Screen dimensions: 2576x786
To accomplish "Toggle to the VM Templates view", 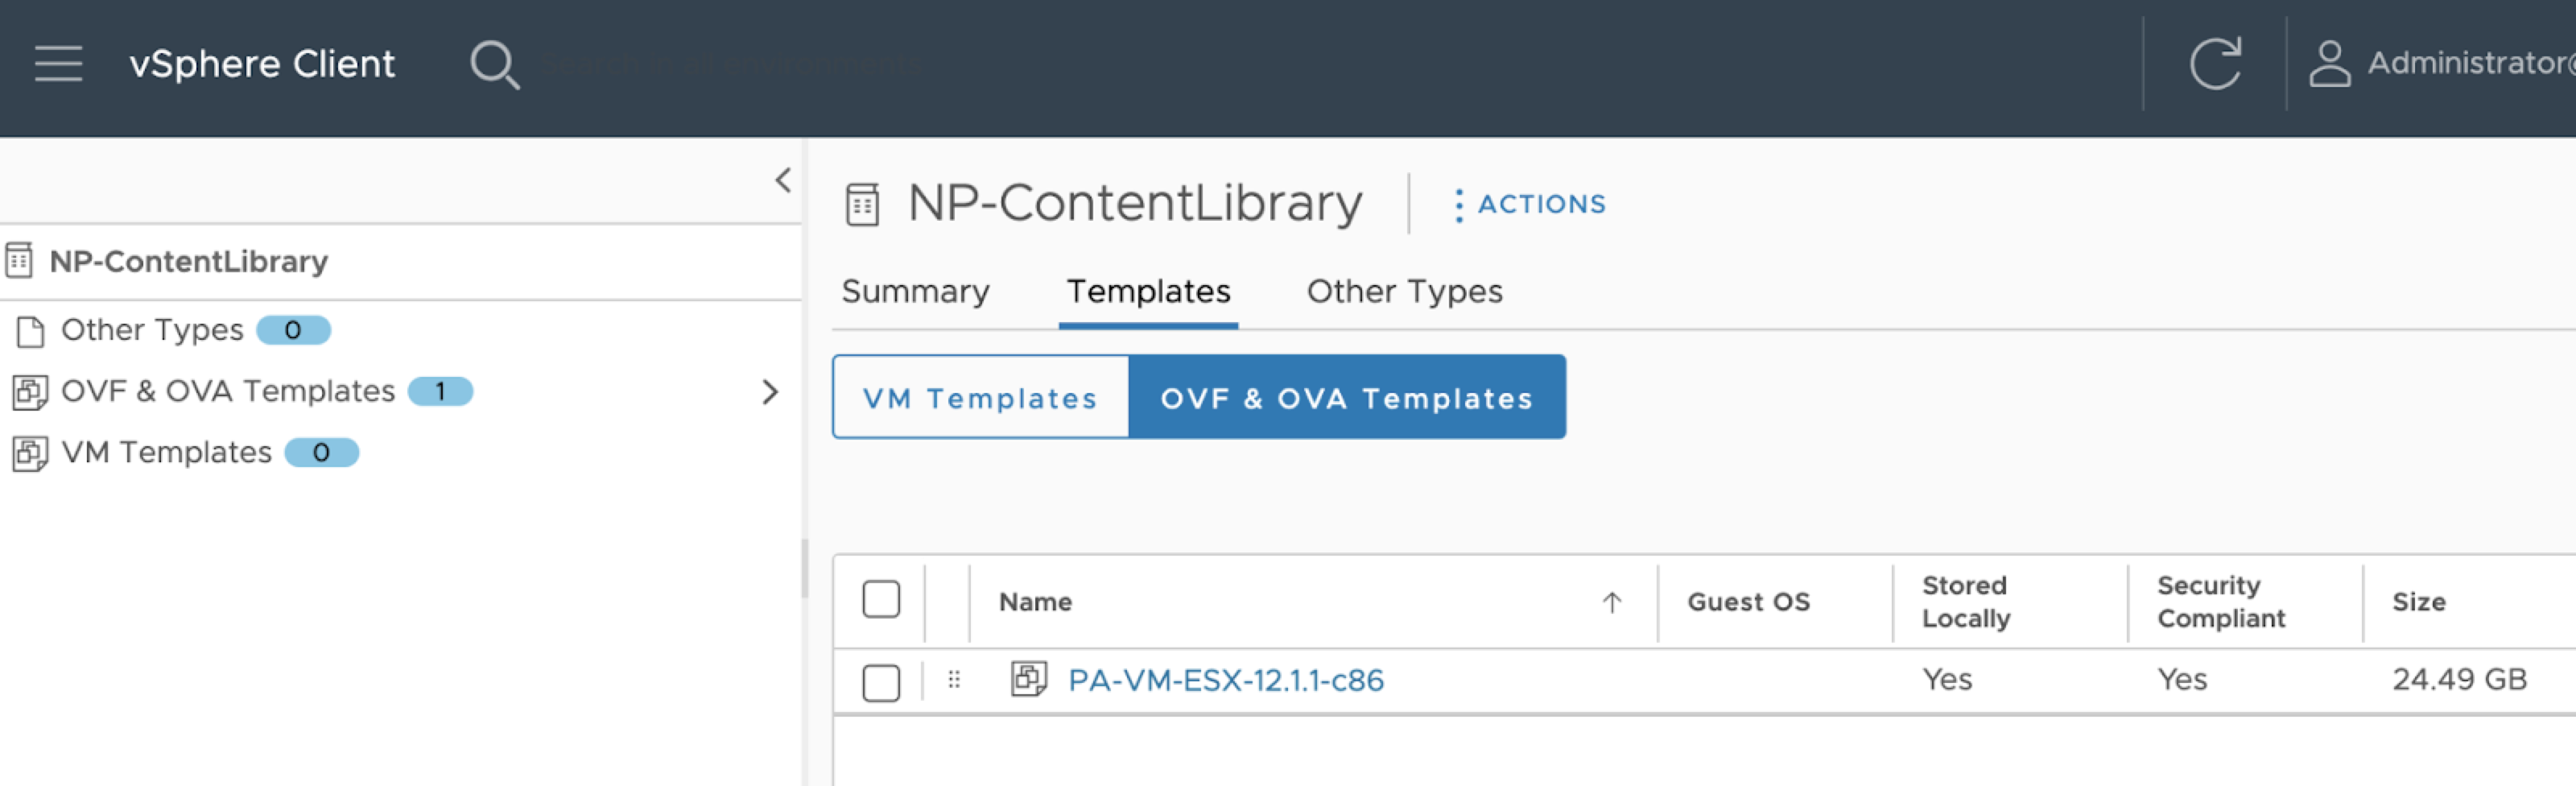I will 980,398.
